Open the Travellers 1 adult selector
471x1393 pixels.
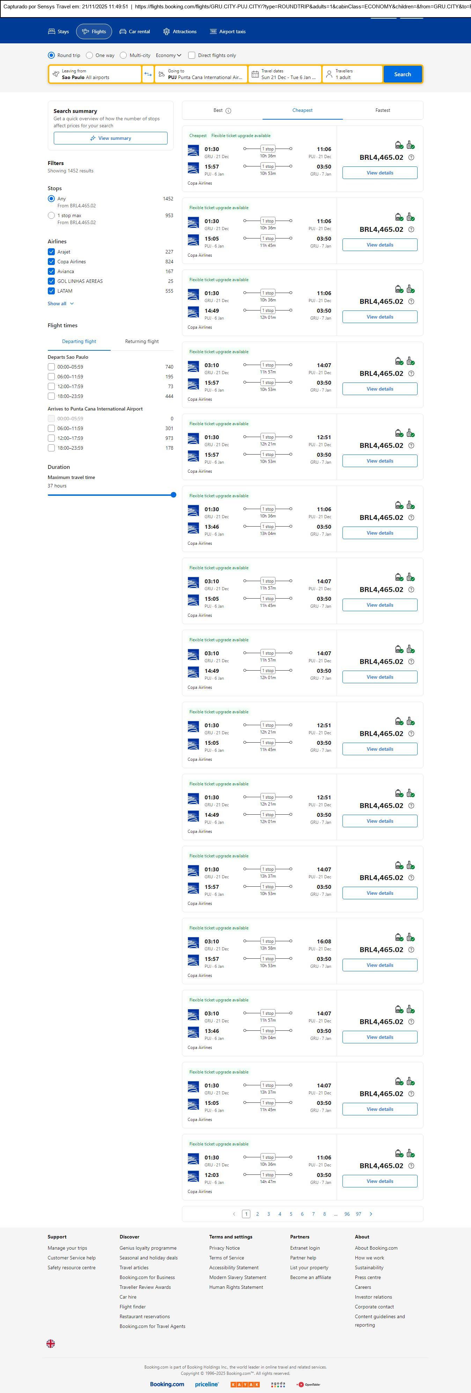[352, 74]
